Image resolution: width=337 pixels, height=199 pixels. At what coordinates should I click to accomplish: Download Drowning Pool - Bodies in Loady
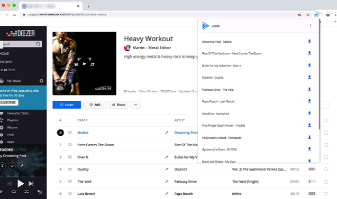click(309, 41)
